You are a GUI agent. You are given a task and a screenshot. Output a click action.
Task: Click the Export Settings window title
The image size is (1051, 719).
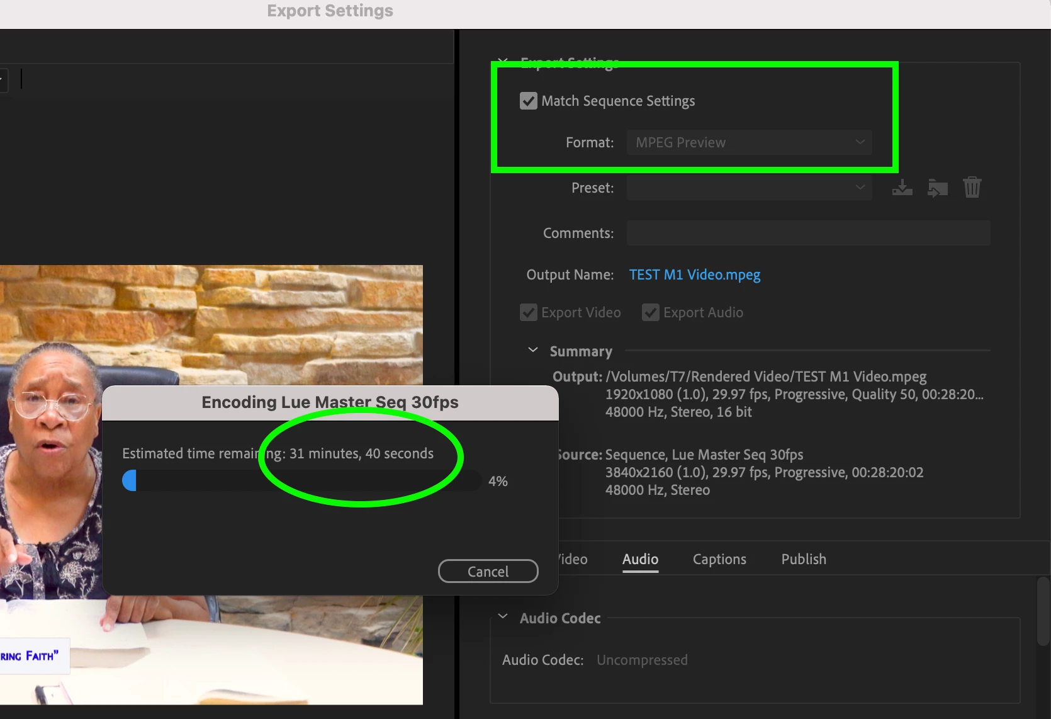click(330, 11)
